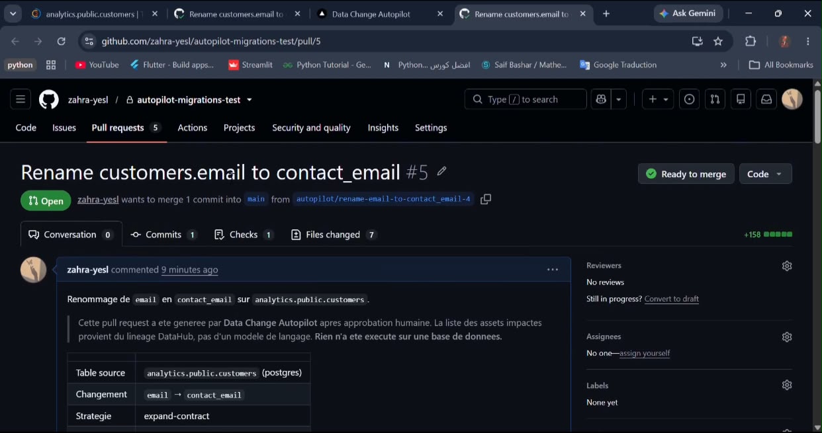This screenshot has width=822, height=433.
Task: Open the GitHub hamburger navigation menu
Action: coord(21,99)
